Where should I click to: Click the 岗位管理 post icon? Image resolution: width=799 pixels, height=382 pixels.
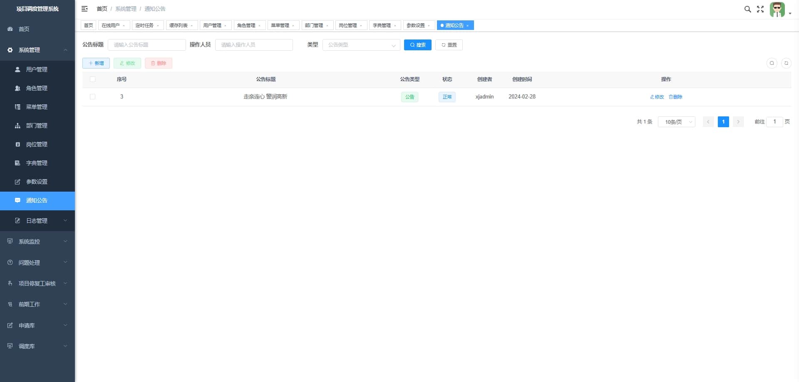point(17,144)
